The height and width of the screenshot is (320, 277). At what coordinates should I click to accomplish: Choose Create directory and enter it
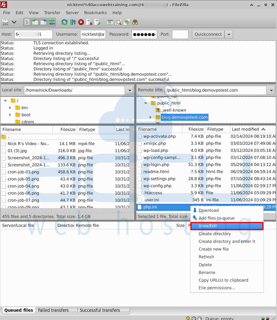point(227,241)
